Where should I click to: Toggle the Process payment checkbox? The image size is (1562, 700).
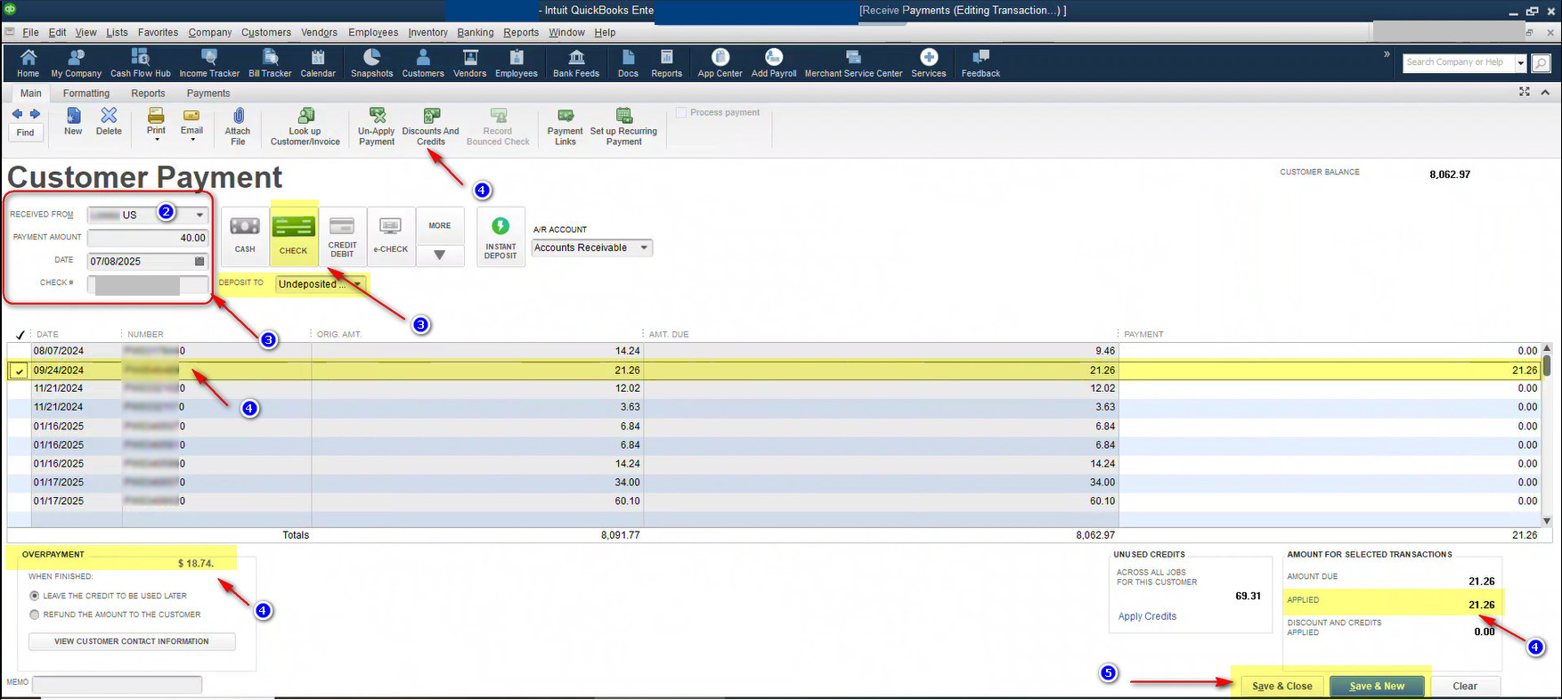(x=681, y=113)
